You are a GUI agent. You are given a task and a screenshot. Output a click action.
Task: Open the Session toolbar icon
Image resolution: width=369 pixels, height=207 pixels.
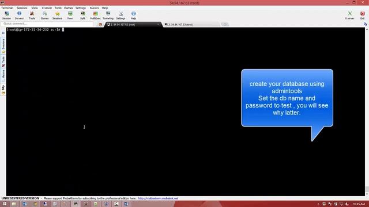point(6,16)
